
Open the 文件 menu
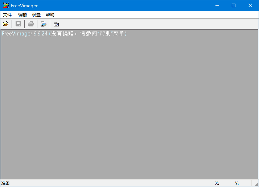(7, 15)
